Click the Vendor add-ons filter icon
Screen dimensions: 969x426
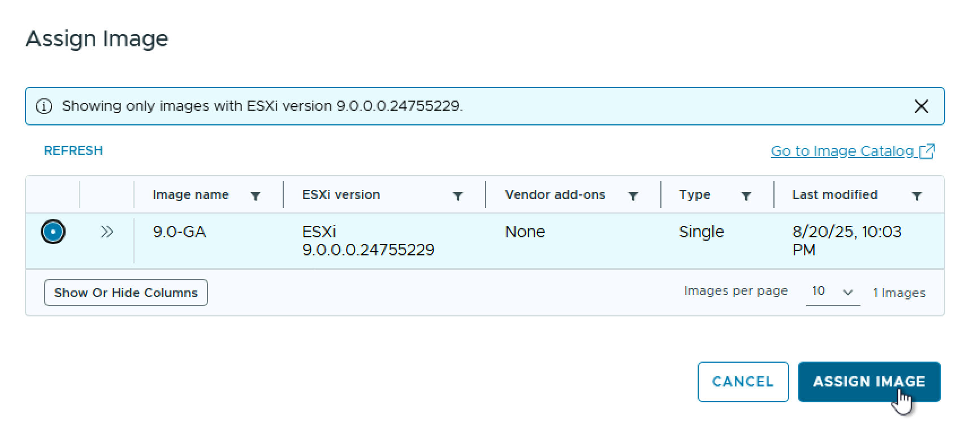coord(633,196)
